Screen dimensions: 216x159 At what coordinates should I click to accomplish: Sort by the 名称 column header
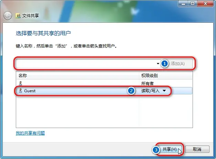[x=78, y=75]
